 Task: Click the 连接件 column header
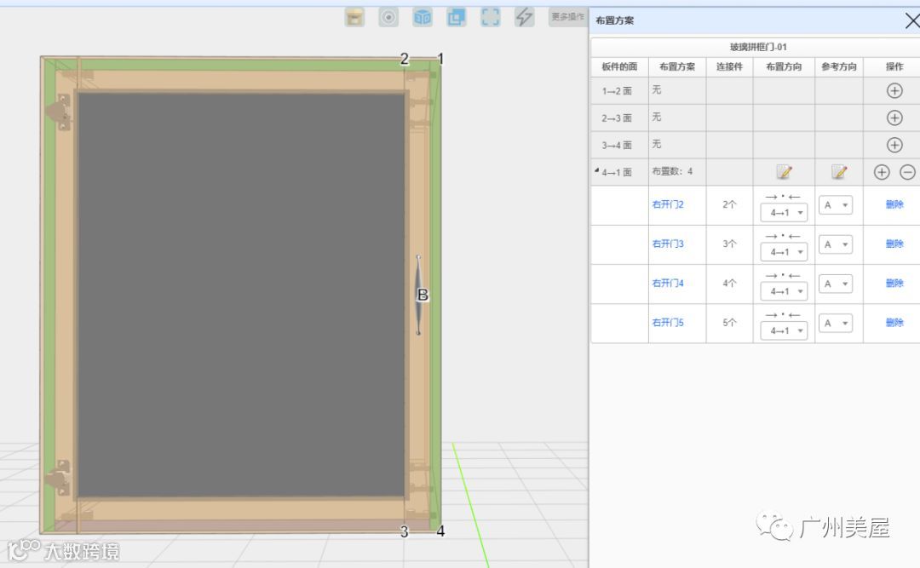[x=729, y=67]
